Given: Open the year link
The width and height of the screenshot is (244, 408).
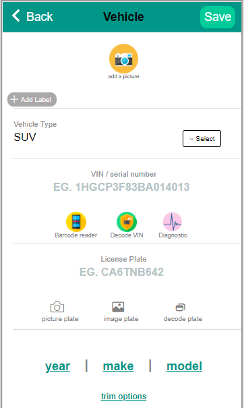Looking at the screenshot, I should 57,366.
